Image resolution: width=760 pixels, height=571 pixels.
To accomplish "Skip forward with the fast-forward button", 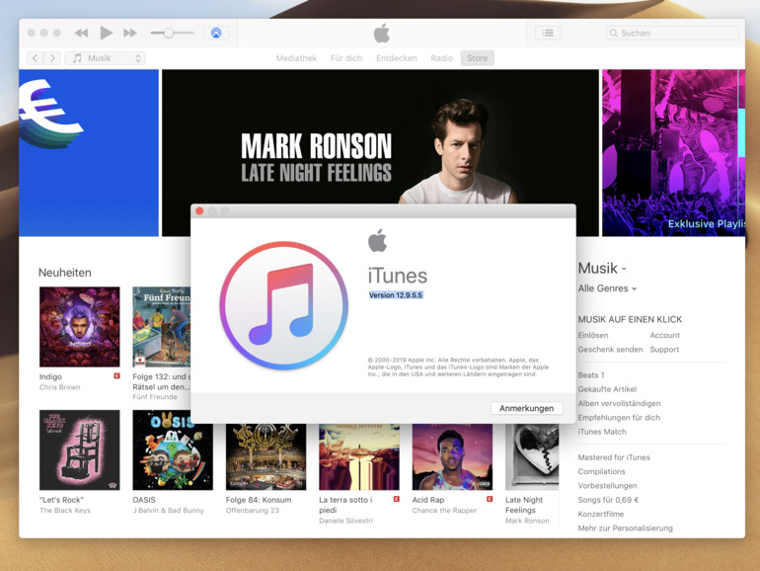I will coord(130,33).
